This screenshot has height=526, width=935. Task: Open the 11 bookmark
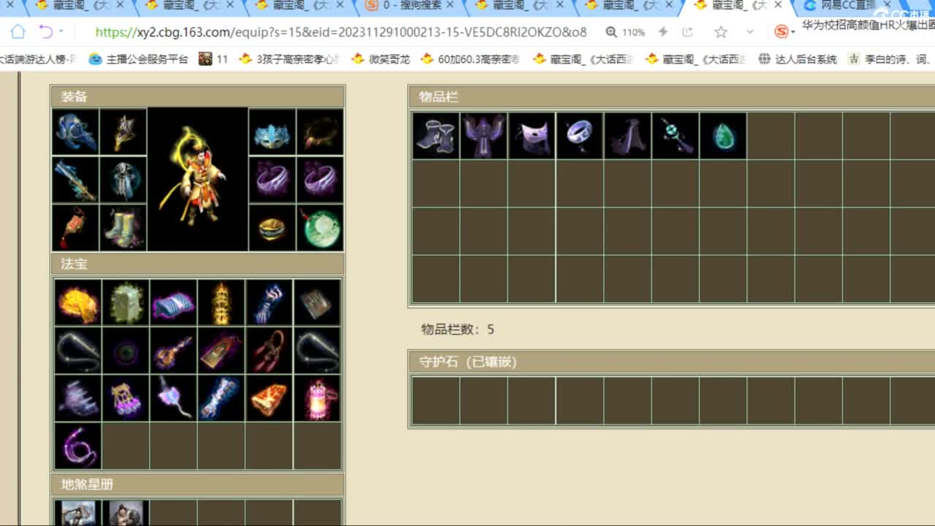(x=213, y=59)
